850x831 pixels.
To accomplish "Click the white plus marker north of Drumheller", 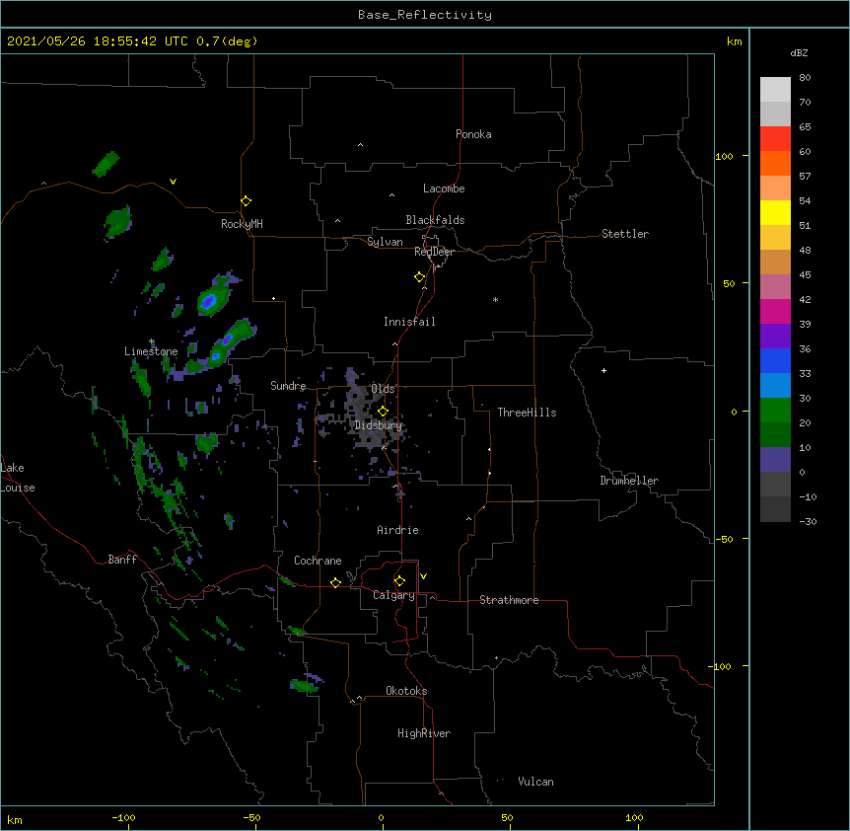I will pyautogui.click(x=603, y=370).
